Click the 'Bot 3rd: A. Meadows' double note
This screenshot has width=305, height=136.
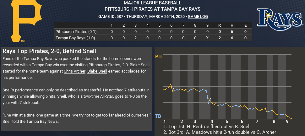pos(220,132)
